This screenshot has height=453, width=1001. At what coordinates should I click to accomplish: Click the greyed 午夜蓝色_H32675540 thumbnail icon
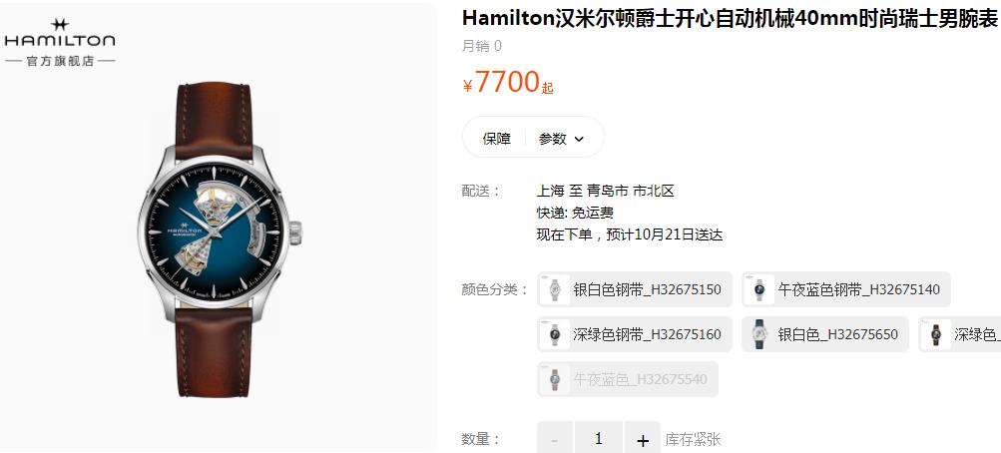click(554, 379)
